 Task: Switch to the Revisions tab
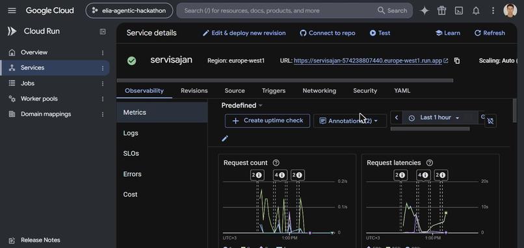[194, 91]
